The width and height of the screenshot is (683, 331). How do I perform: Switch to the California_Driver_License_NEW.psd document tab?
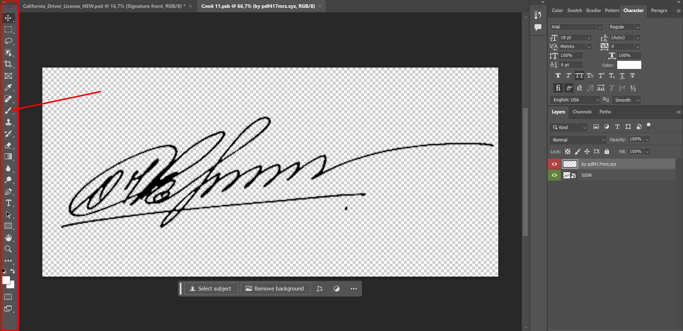(x=103, y=6)
